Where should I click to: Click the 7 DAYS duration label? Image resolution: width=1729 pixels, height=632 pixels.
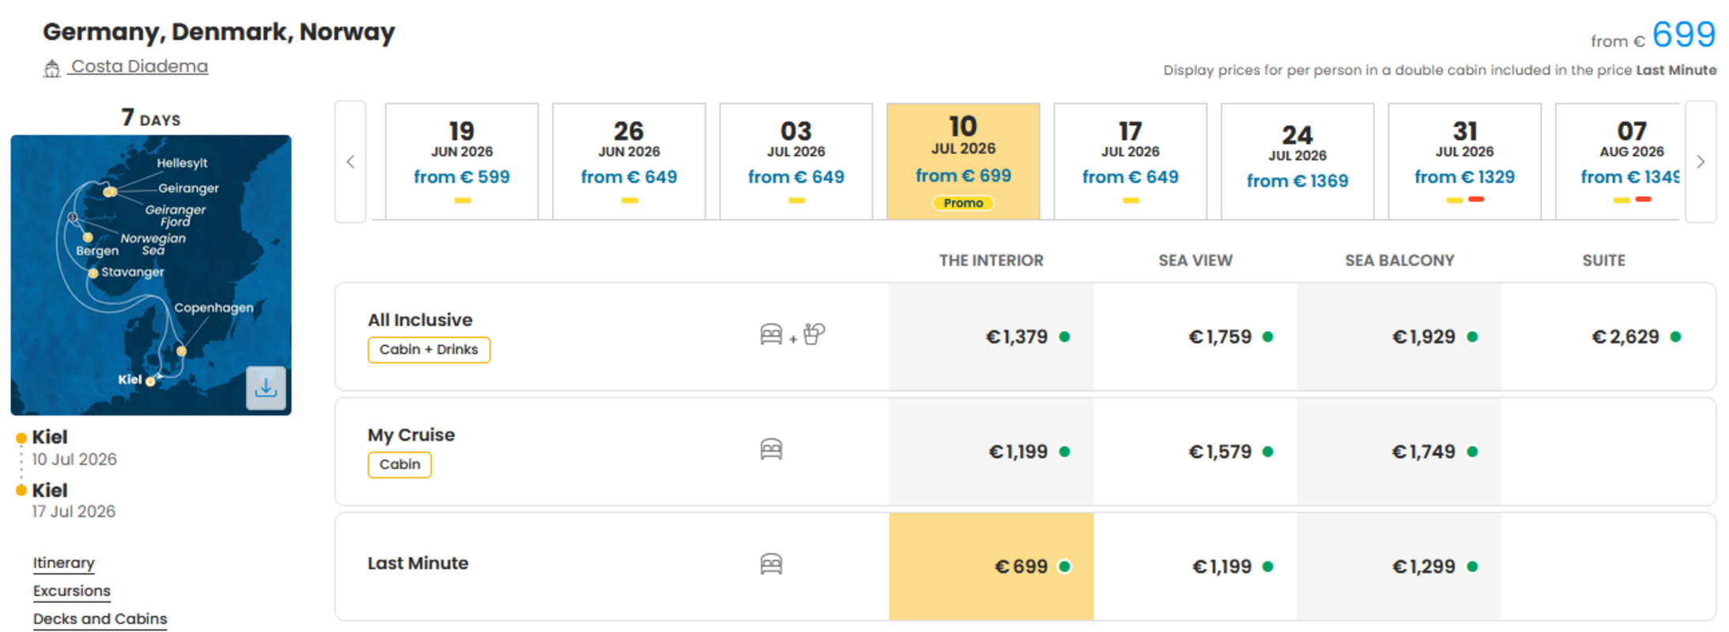pos(151,118)
